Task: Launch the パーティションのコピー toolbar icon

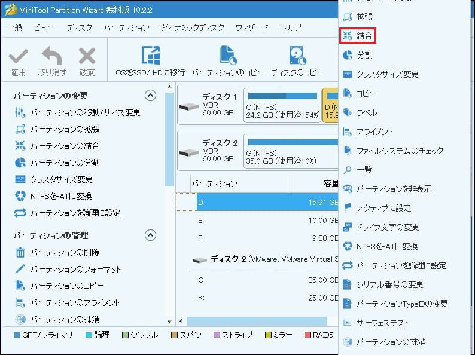Action: (x=228, y=56)
